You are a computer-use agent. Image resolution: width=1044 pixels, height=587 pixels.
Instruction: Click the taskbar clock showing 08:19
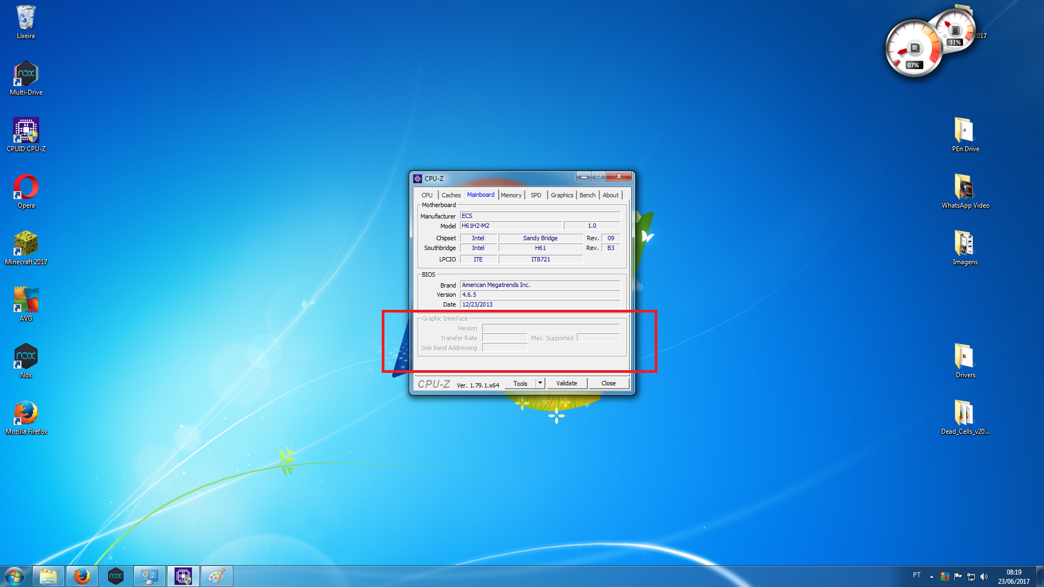click(x=1014, y=577)
